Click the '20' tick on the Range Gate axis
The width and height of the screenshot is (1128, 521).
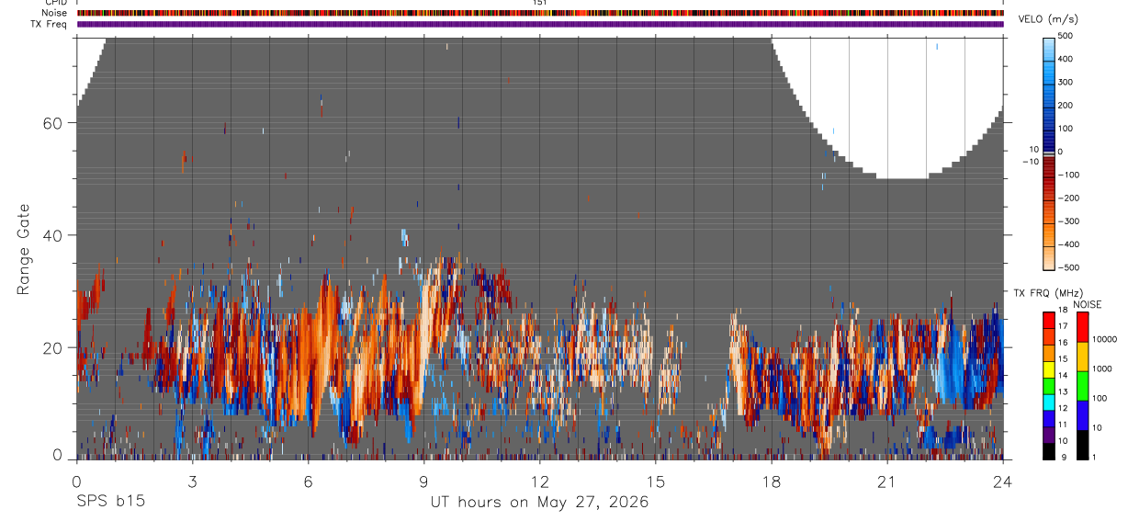click(x=51, y=347)
